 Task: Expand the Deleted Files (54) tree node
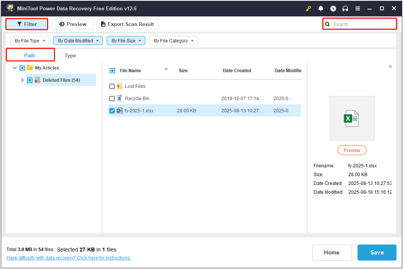click(22, 80)
